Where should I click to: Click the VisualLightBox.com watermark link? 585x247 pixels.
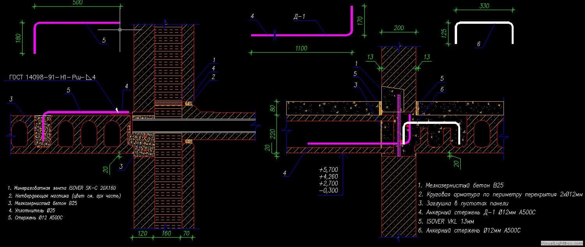[x=562, y=242]
